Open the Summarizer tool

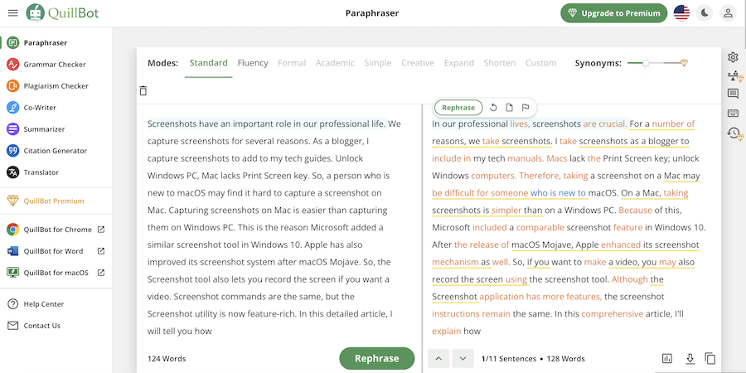pos(44,129)
